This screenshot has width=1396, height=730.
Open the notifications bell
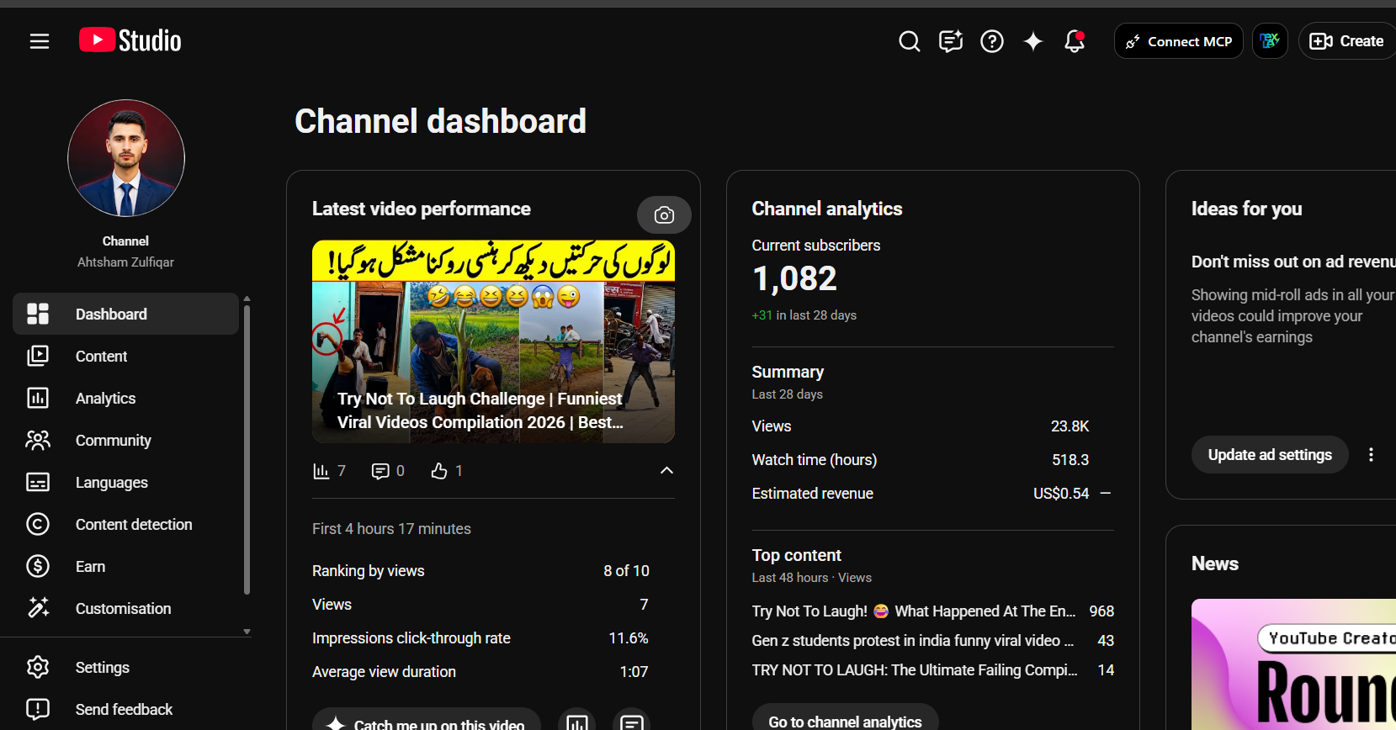(1075, 41)
